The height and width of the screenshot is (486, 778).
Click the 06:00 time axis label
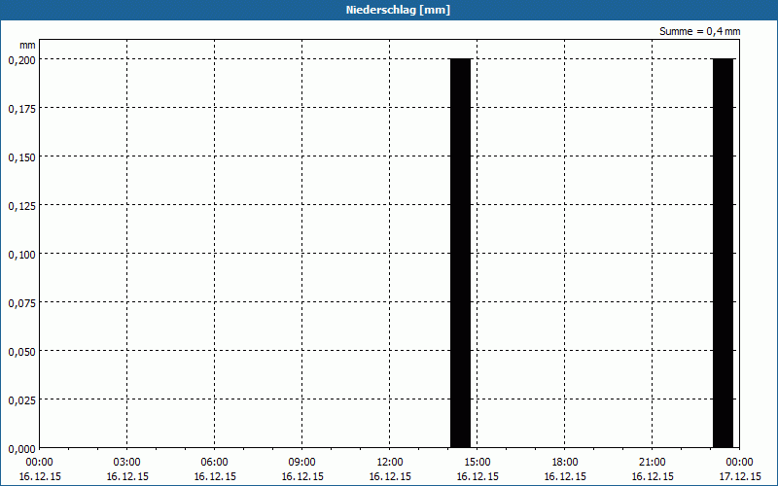point(214,462)
